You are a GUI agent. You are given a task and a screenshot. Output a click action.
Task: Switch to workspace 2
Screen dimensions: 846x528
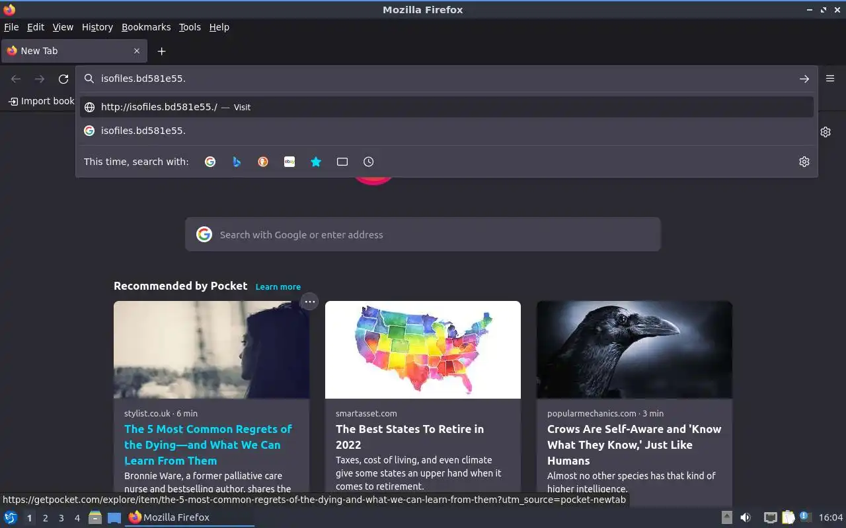point(45,518)
